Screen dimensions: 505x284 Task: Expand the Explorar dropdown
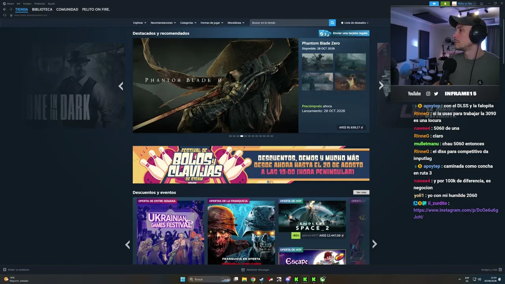tap(140, 23)
